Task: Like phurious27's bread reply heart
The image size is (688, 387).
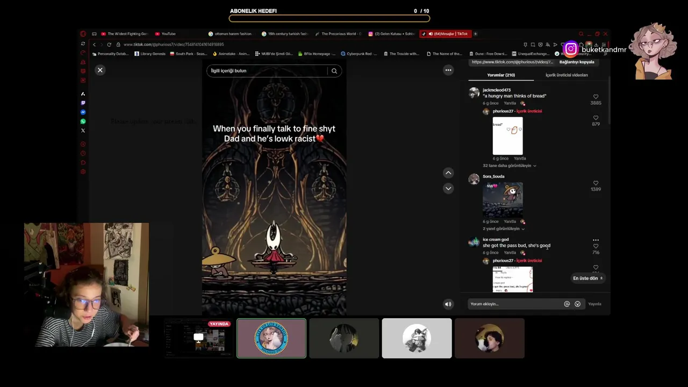Action: click(x=596, y=118)
